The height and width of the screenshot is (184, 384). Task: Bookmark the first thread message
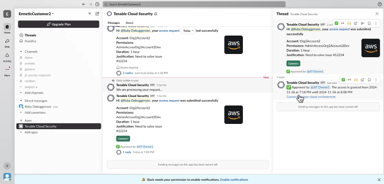pos(369,23)
